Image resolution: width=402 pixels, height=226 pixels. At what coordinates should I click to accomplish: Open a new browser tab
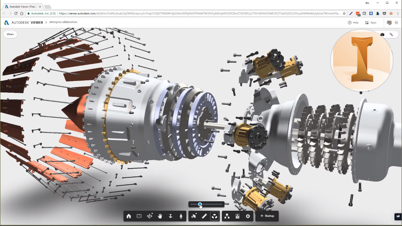(48, 6)
